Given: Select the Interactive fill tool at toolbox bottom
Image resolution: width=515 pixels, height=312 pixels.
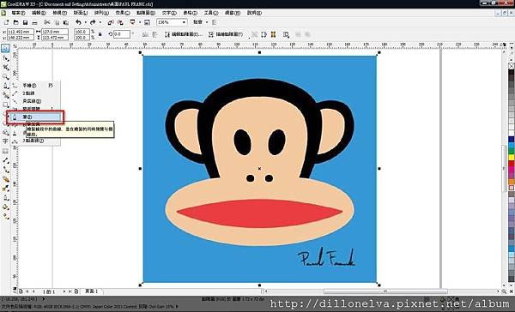Looking at the screenshot, I should [5, 216].
